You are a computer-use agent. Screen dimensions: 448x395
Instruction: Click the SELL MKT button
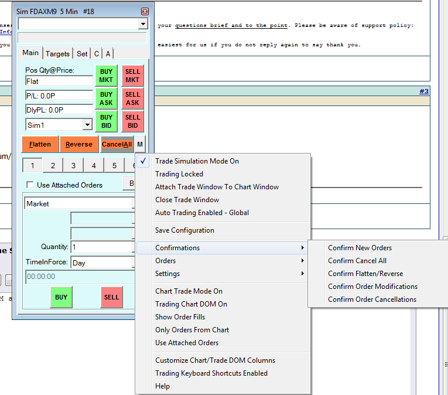(x=132, y=76)
